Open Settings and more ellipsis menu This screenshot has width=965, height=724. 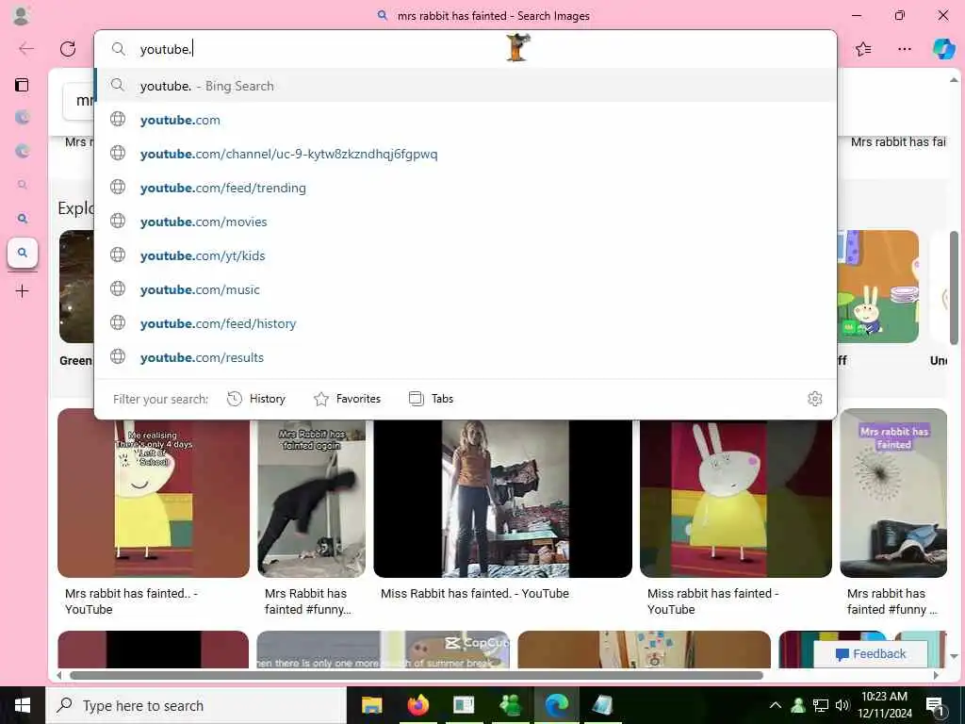[904, 49]
